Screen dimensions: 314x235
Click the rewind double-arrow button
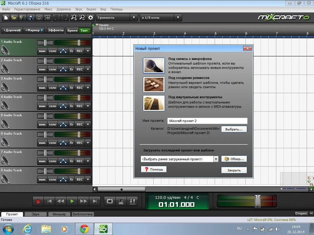tap(61, 201)
